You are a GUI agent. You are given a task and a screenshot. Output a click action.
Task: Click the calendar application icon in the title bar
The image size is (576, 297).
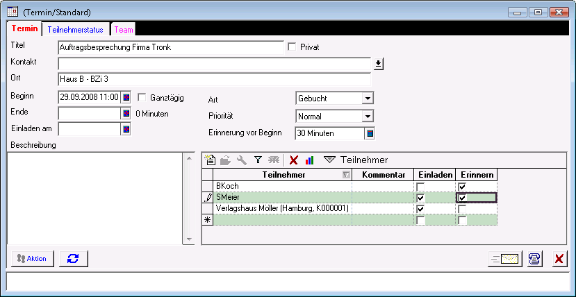tap(13, 12)
